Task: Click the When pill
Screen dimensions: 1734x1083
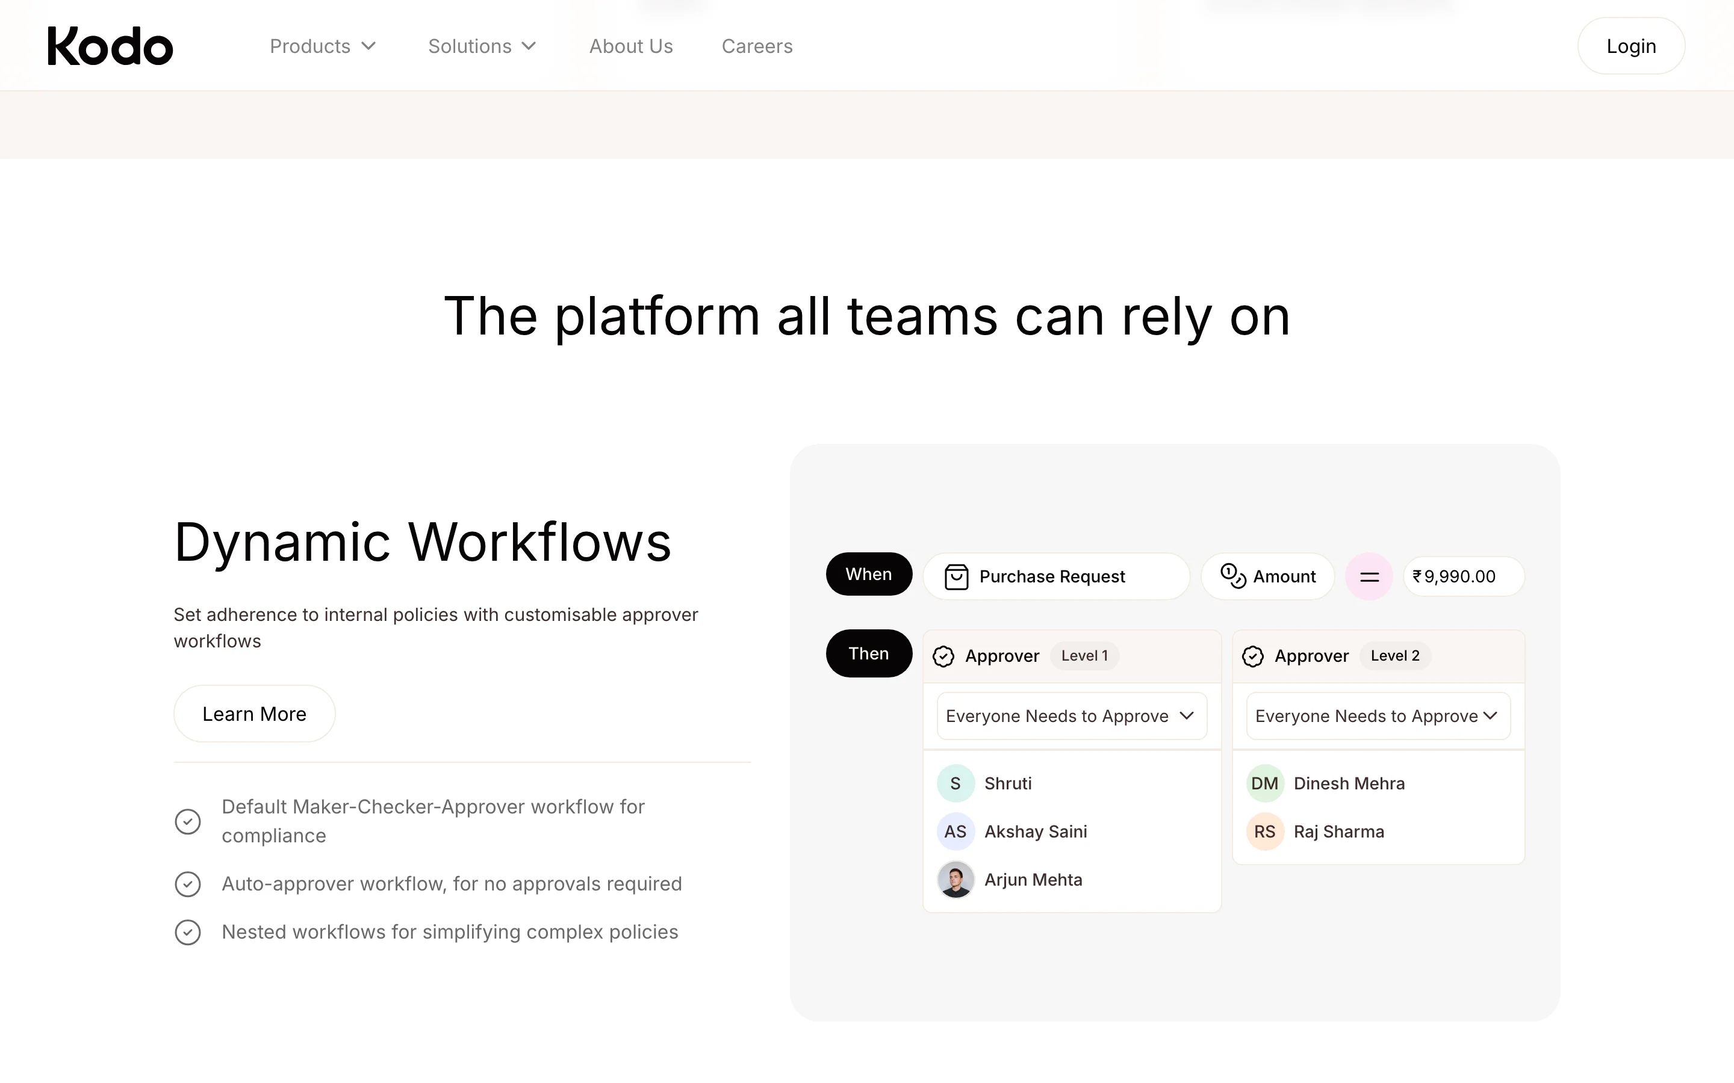Action: 868,574
